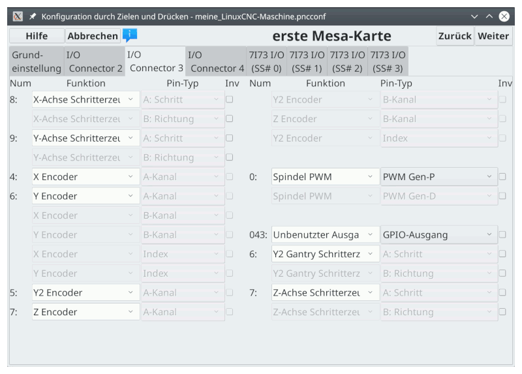Open the Y2 Encoder dropdown in row 5
The image size is (522, 374).
[x=86, y=293]
